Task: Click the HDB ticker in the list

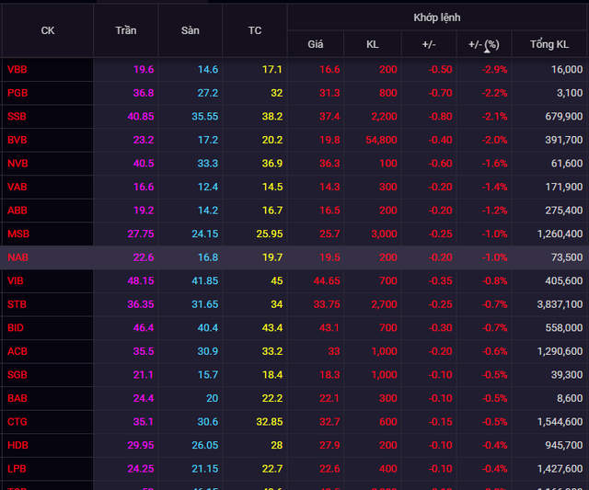Action: (x=17, y=445)
